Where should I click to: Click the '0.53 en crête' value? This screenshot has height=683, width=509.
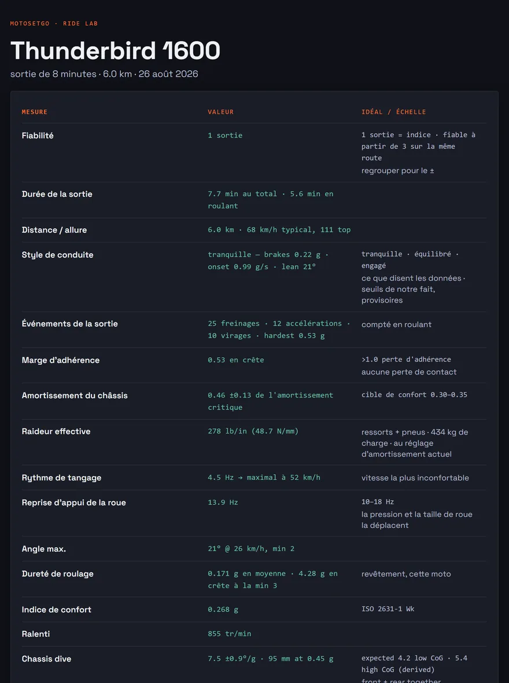pyautogui.click(x=236, y=360)
